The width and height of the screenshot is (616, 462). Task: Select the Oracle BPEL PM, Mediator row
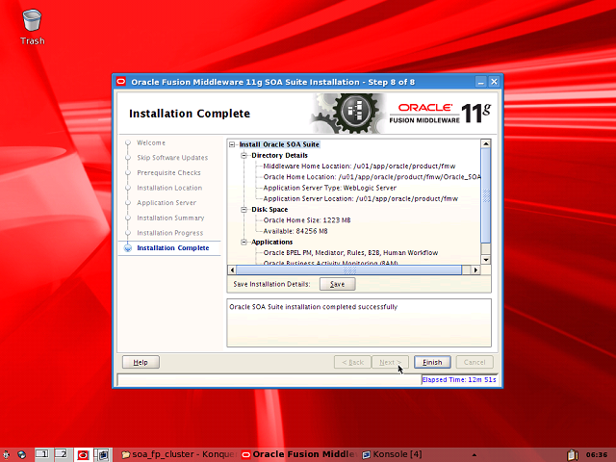click(350, 253)
